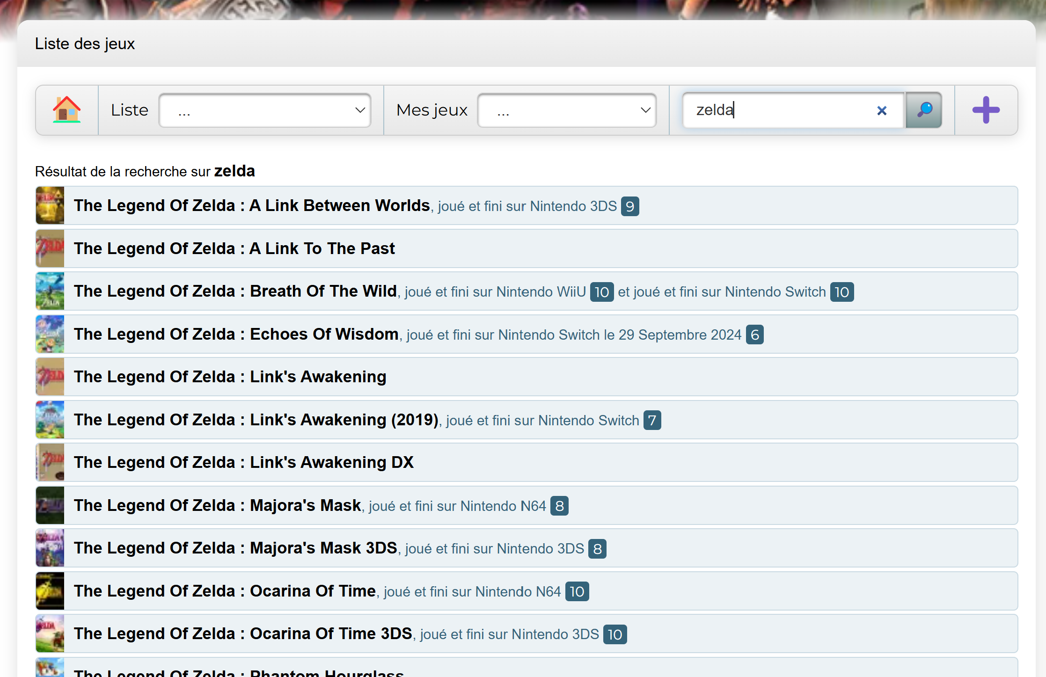Image resolution: width=1046 pixels, height=677 pixels.
Task: Click the magnifier search button
Action: point(924,110)
